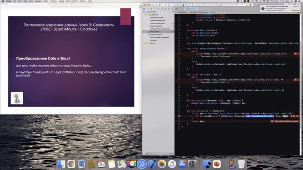Click the figure thumbnail on the slide

point(17,98)
